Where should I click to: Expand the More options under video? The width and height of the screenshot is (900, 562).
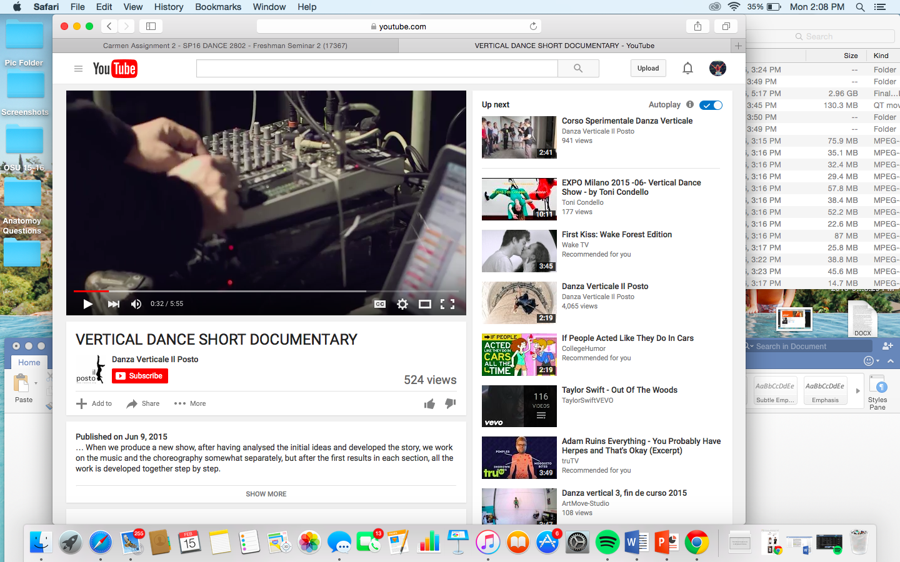(x=190, y=403)
